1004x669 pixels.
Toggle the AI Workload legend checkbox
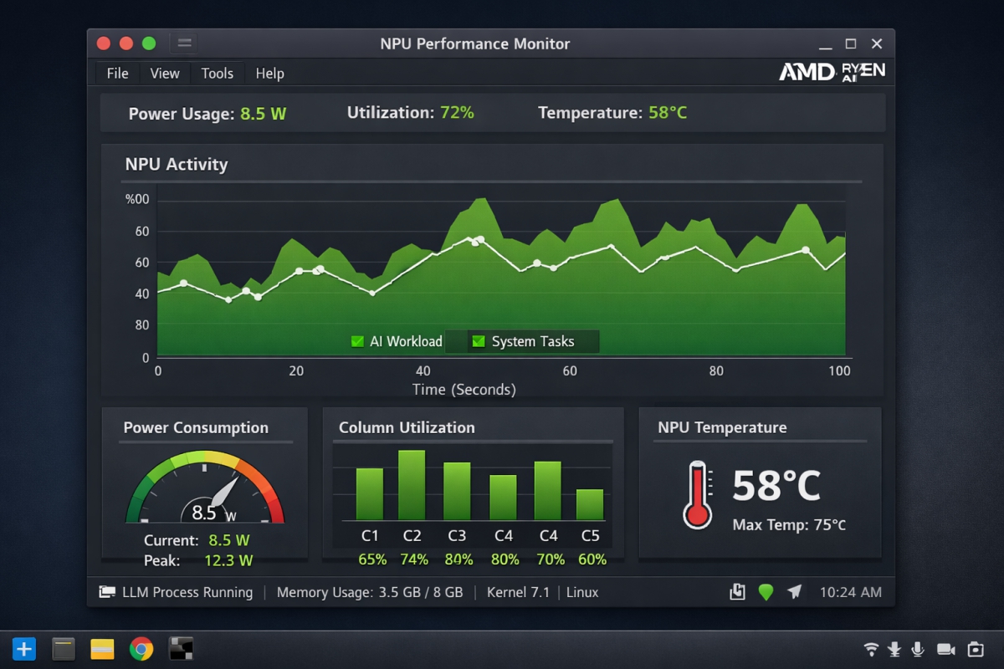click(x=356, y=341)
